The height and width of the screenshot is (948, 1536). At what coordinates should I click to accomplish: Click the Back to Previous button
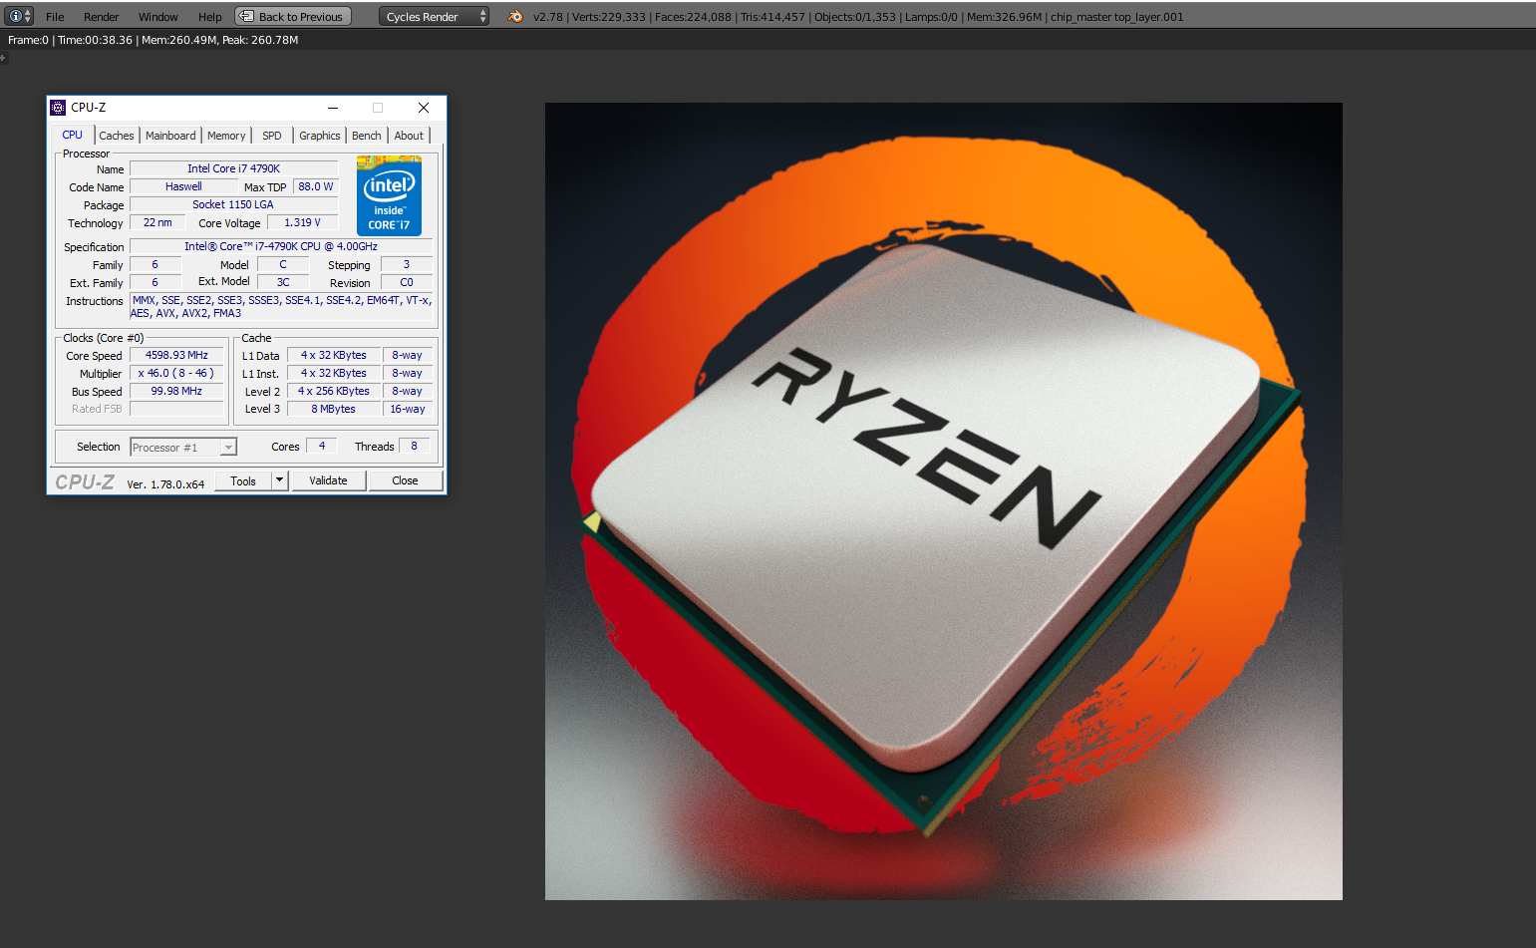(293, 17)
